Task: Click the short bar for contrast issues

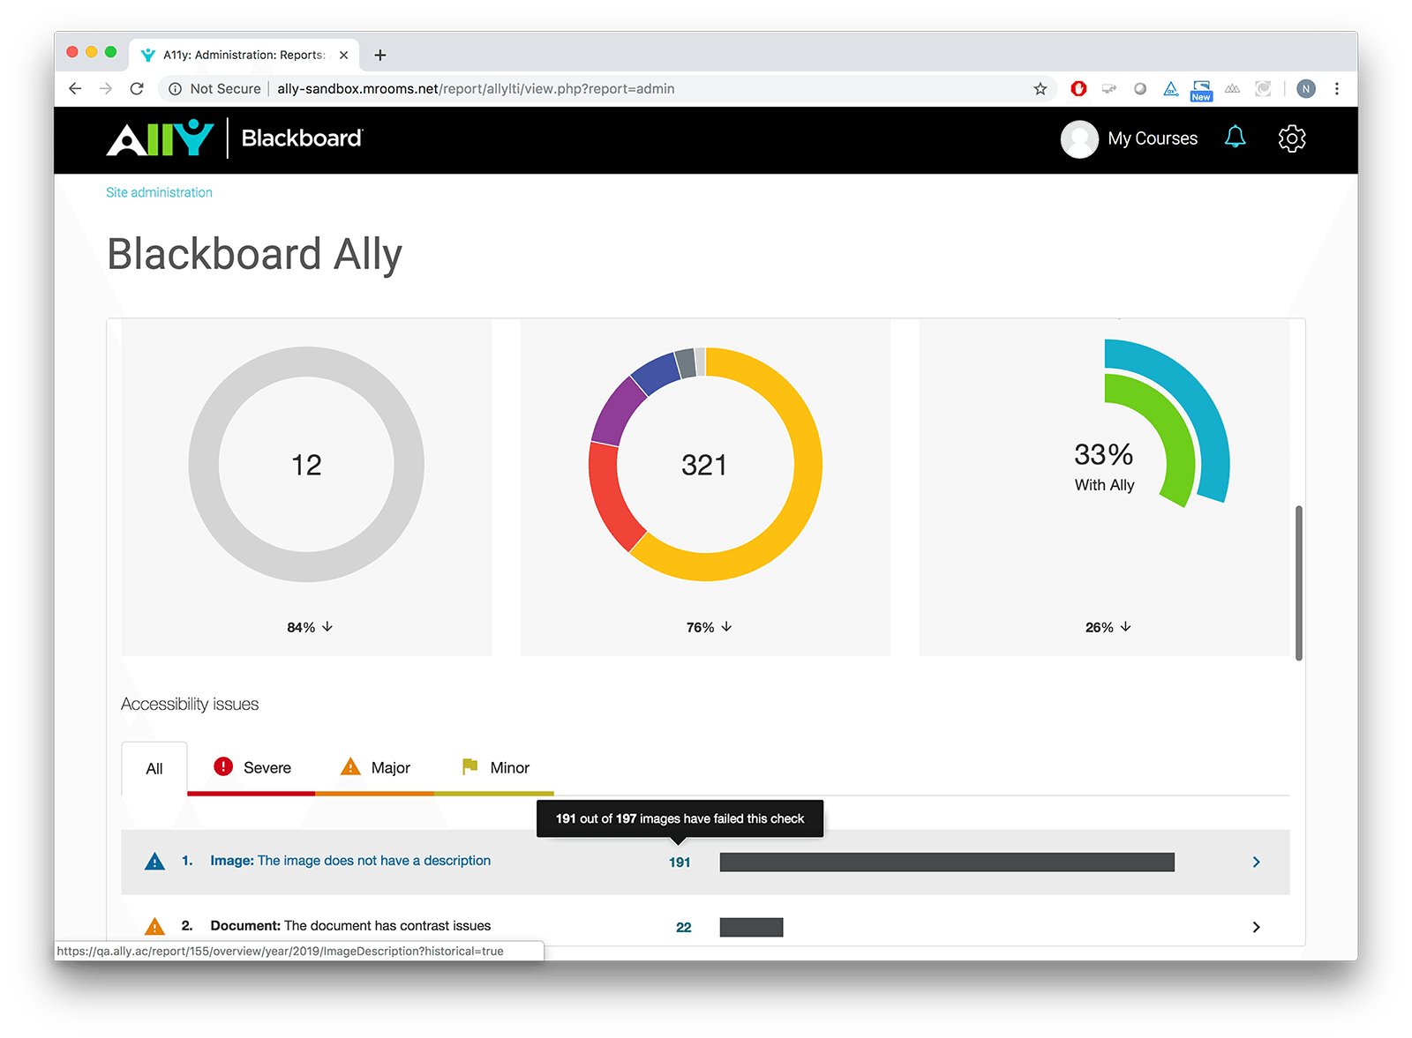Action: coord(751,927)
